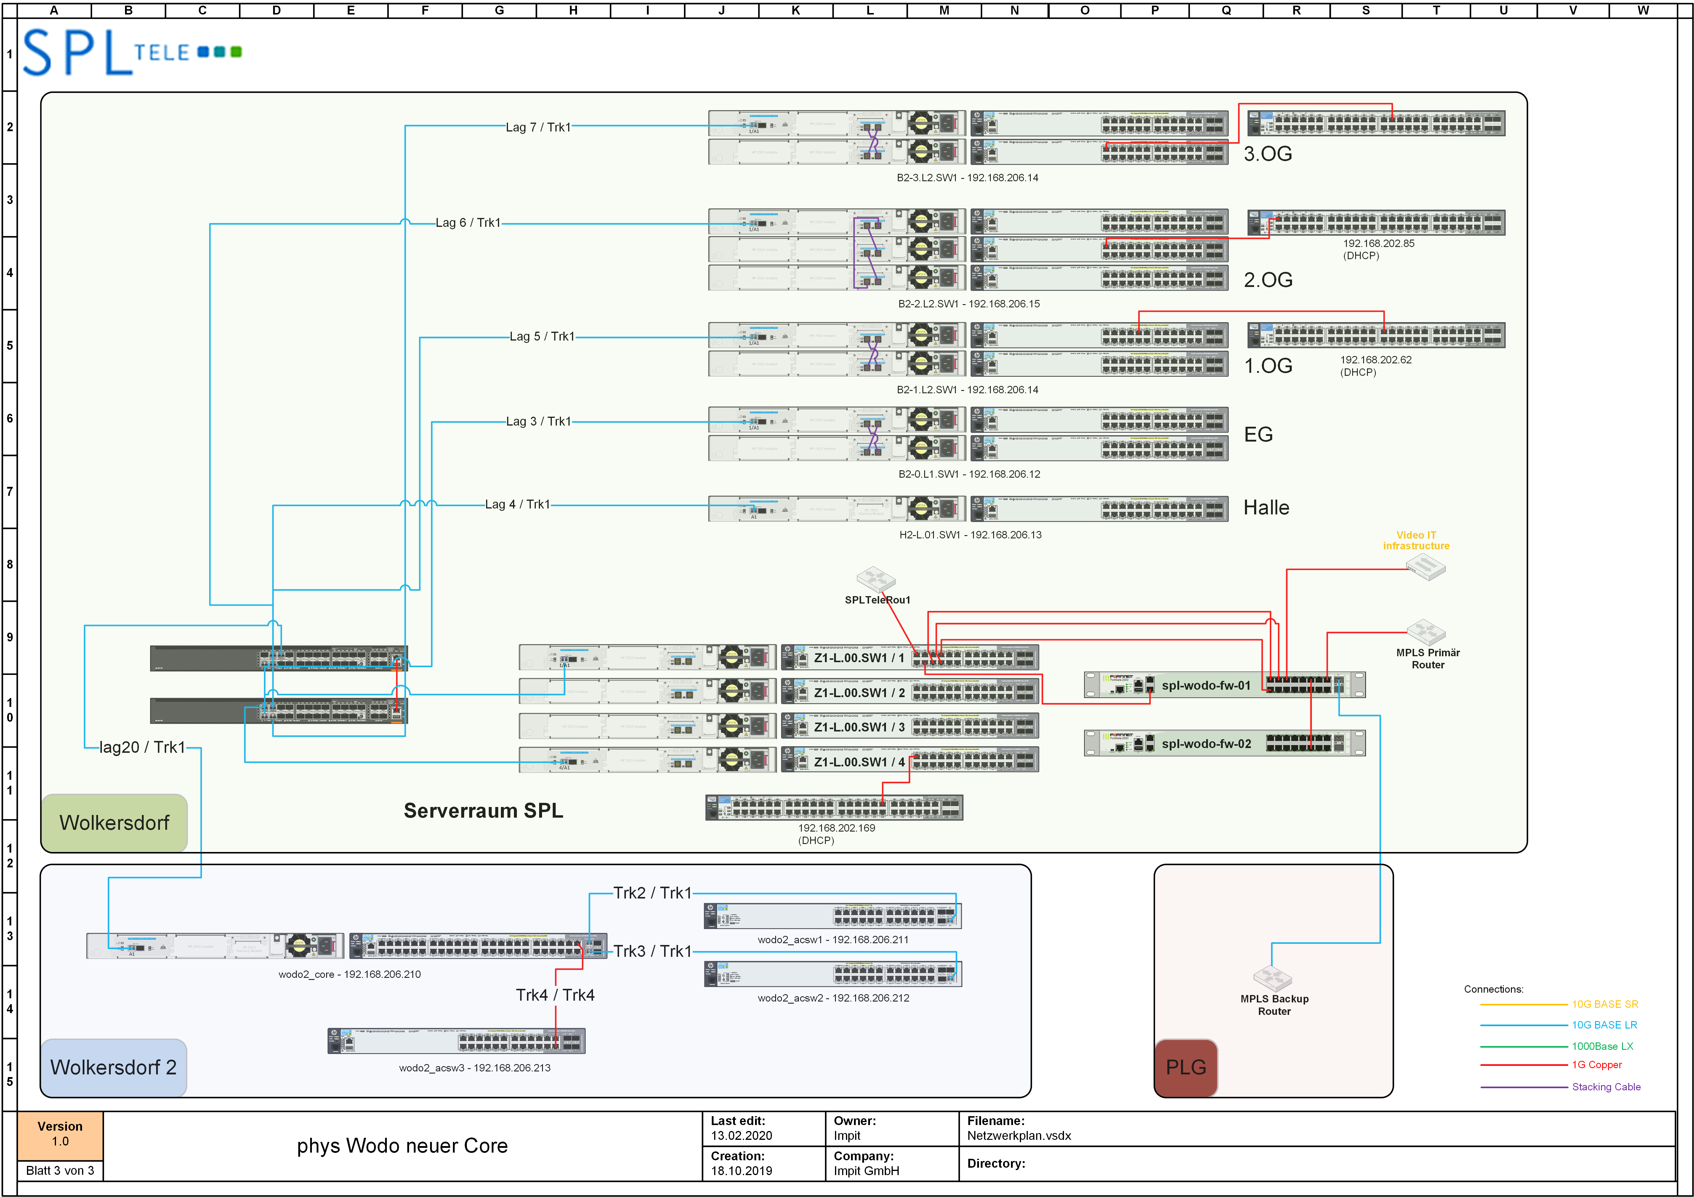Select the wodo2_acsw1 switch
The image size is (1694, 1197).
[833, 915]
